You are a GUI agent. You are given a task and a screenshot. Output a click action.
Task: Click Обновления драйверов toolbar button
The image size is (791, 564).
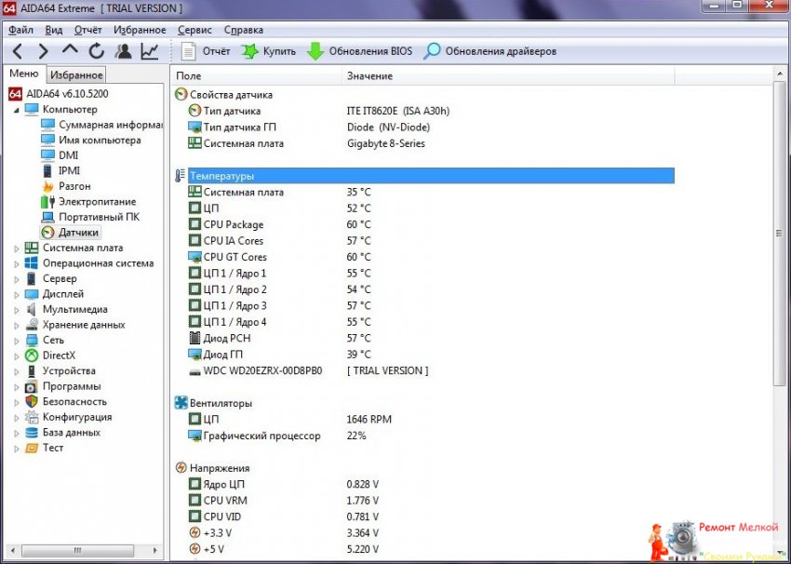point(489,51)
